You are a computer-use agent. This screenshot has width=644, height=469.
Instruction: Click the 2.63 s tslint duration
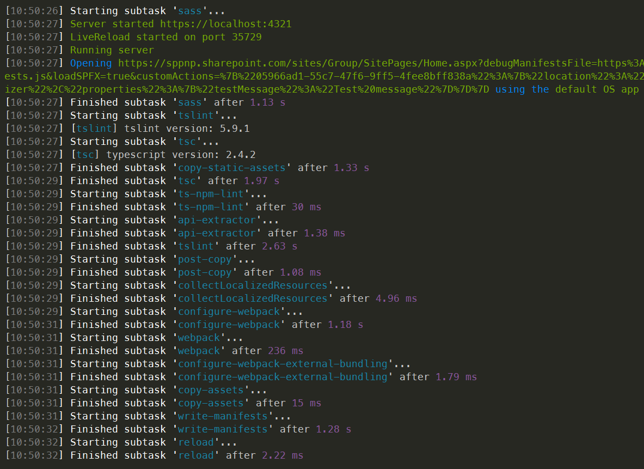(x=279, y=246)
